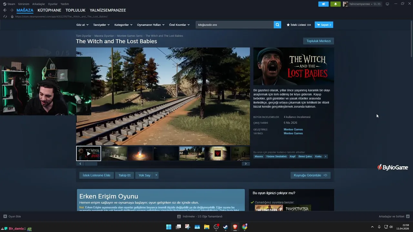413x232 pixels.
Task: Select the campfire screenshot thumbnail
Action: 140,153
